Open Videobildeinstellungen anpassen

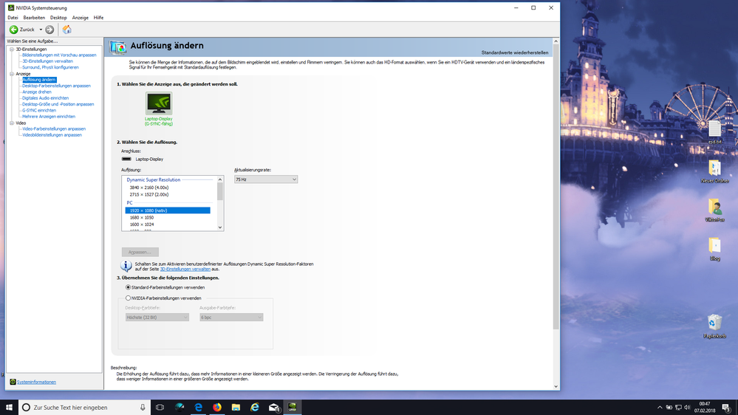pos(52,134)
